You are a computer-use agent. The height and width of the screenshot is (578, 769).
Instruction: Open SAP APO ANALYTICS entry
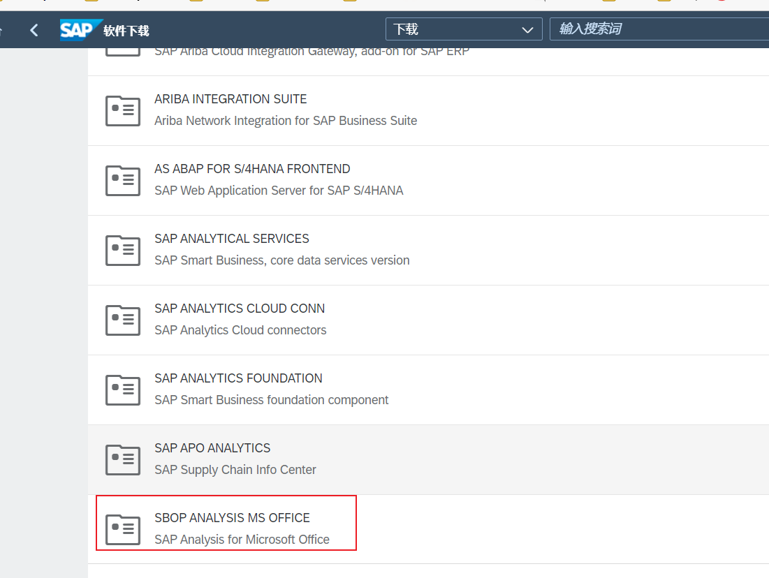coord(212,448)
